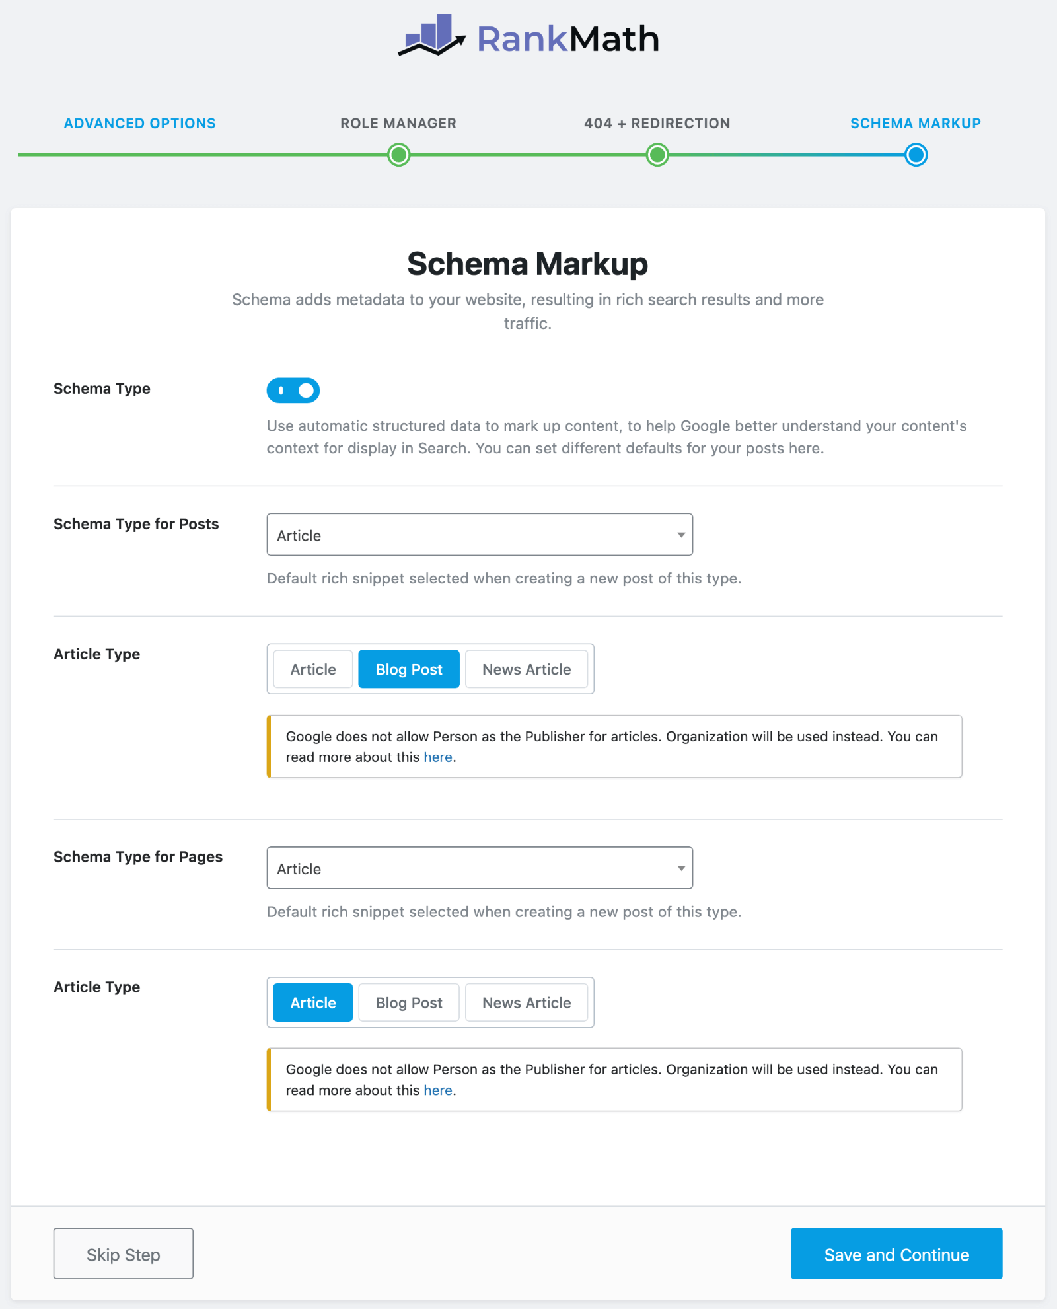Select Blog Post type for pages
Screen dimensions: 1057x1309
point(409,1002)
